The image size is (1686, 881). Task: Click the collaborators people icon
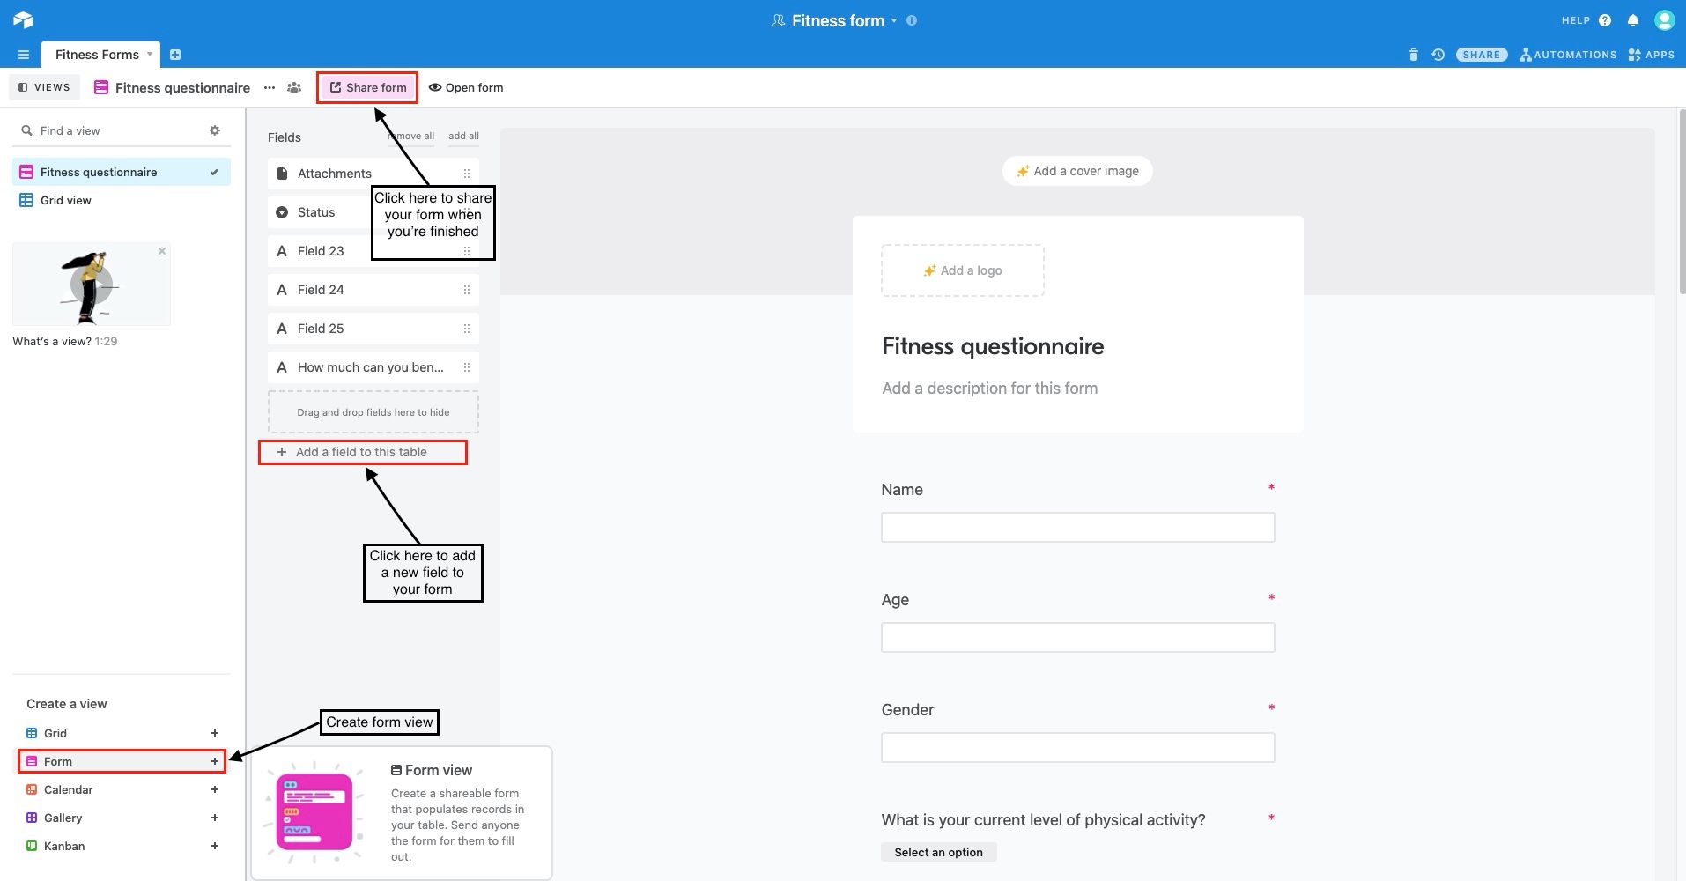click(x=294, y=88)
